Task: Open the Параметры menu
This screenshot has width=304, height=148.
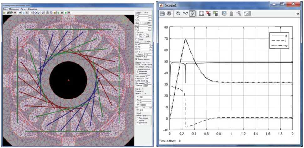Action: (x=14, y=9)
